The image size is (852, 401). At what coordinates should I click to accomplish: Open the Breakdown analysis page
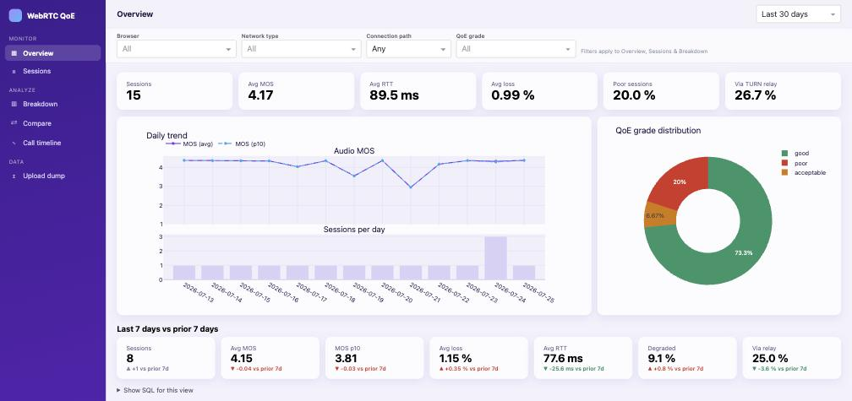coord(52,104)
